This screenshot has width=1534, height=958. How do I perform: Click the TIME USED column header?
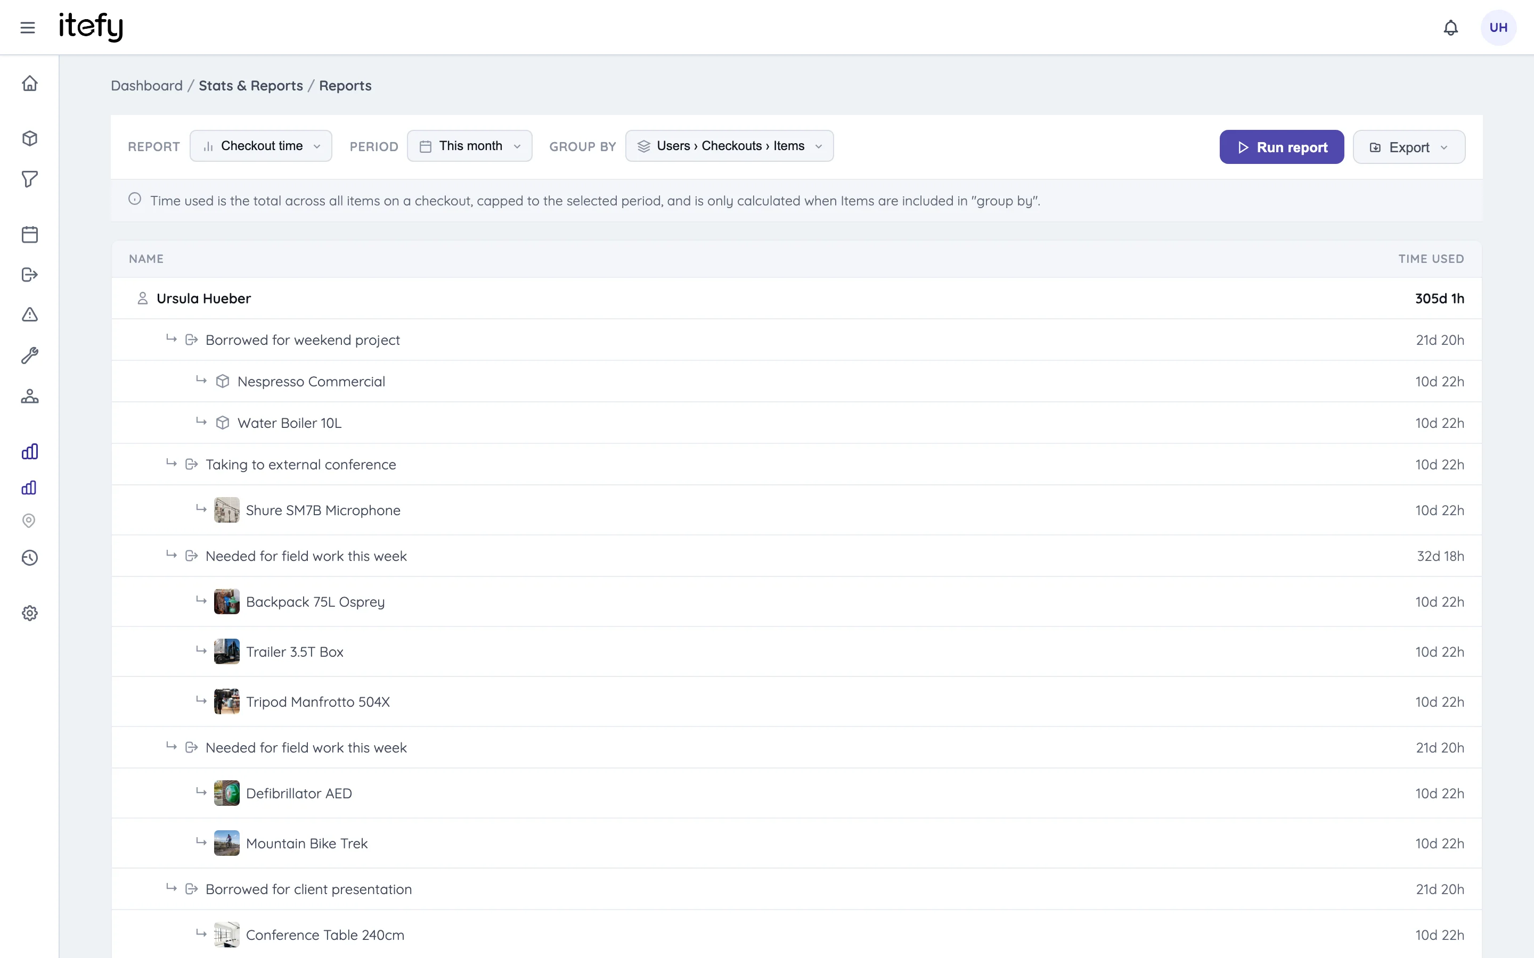click(1431, 259)
